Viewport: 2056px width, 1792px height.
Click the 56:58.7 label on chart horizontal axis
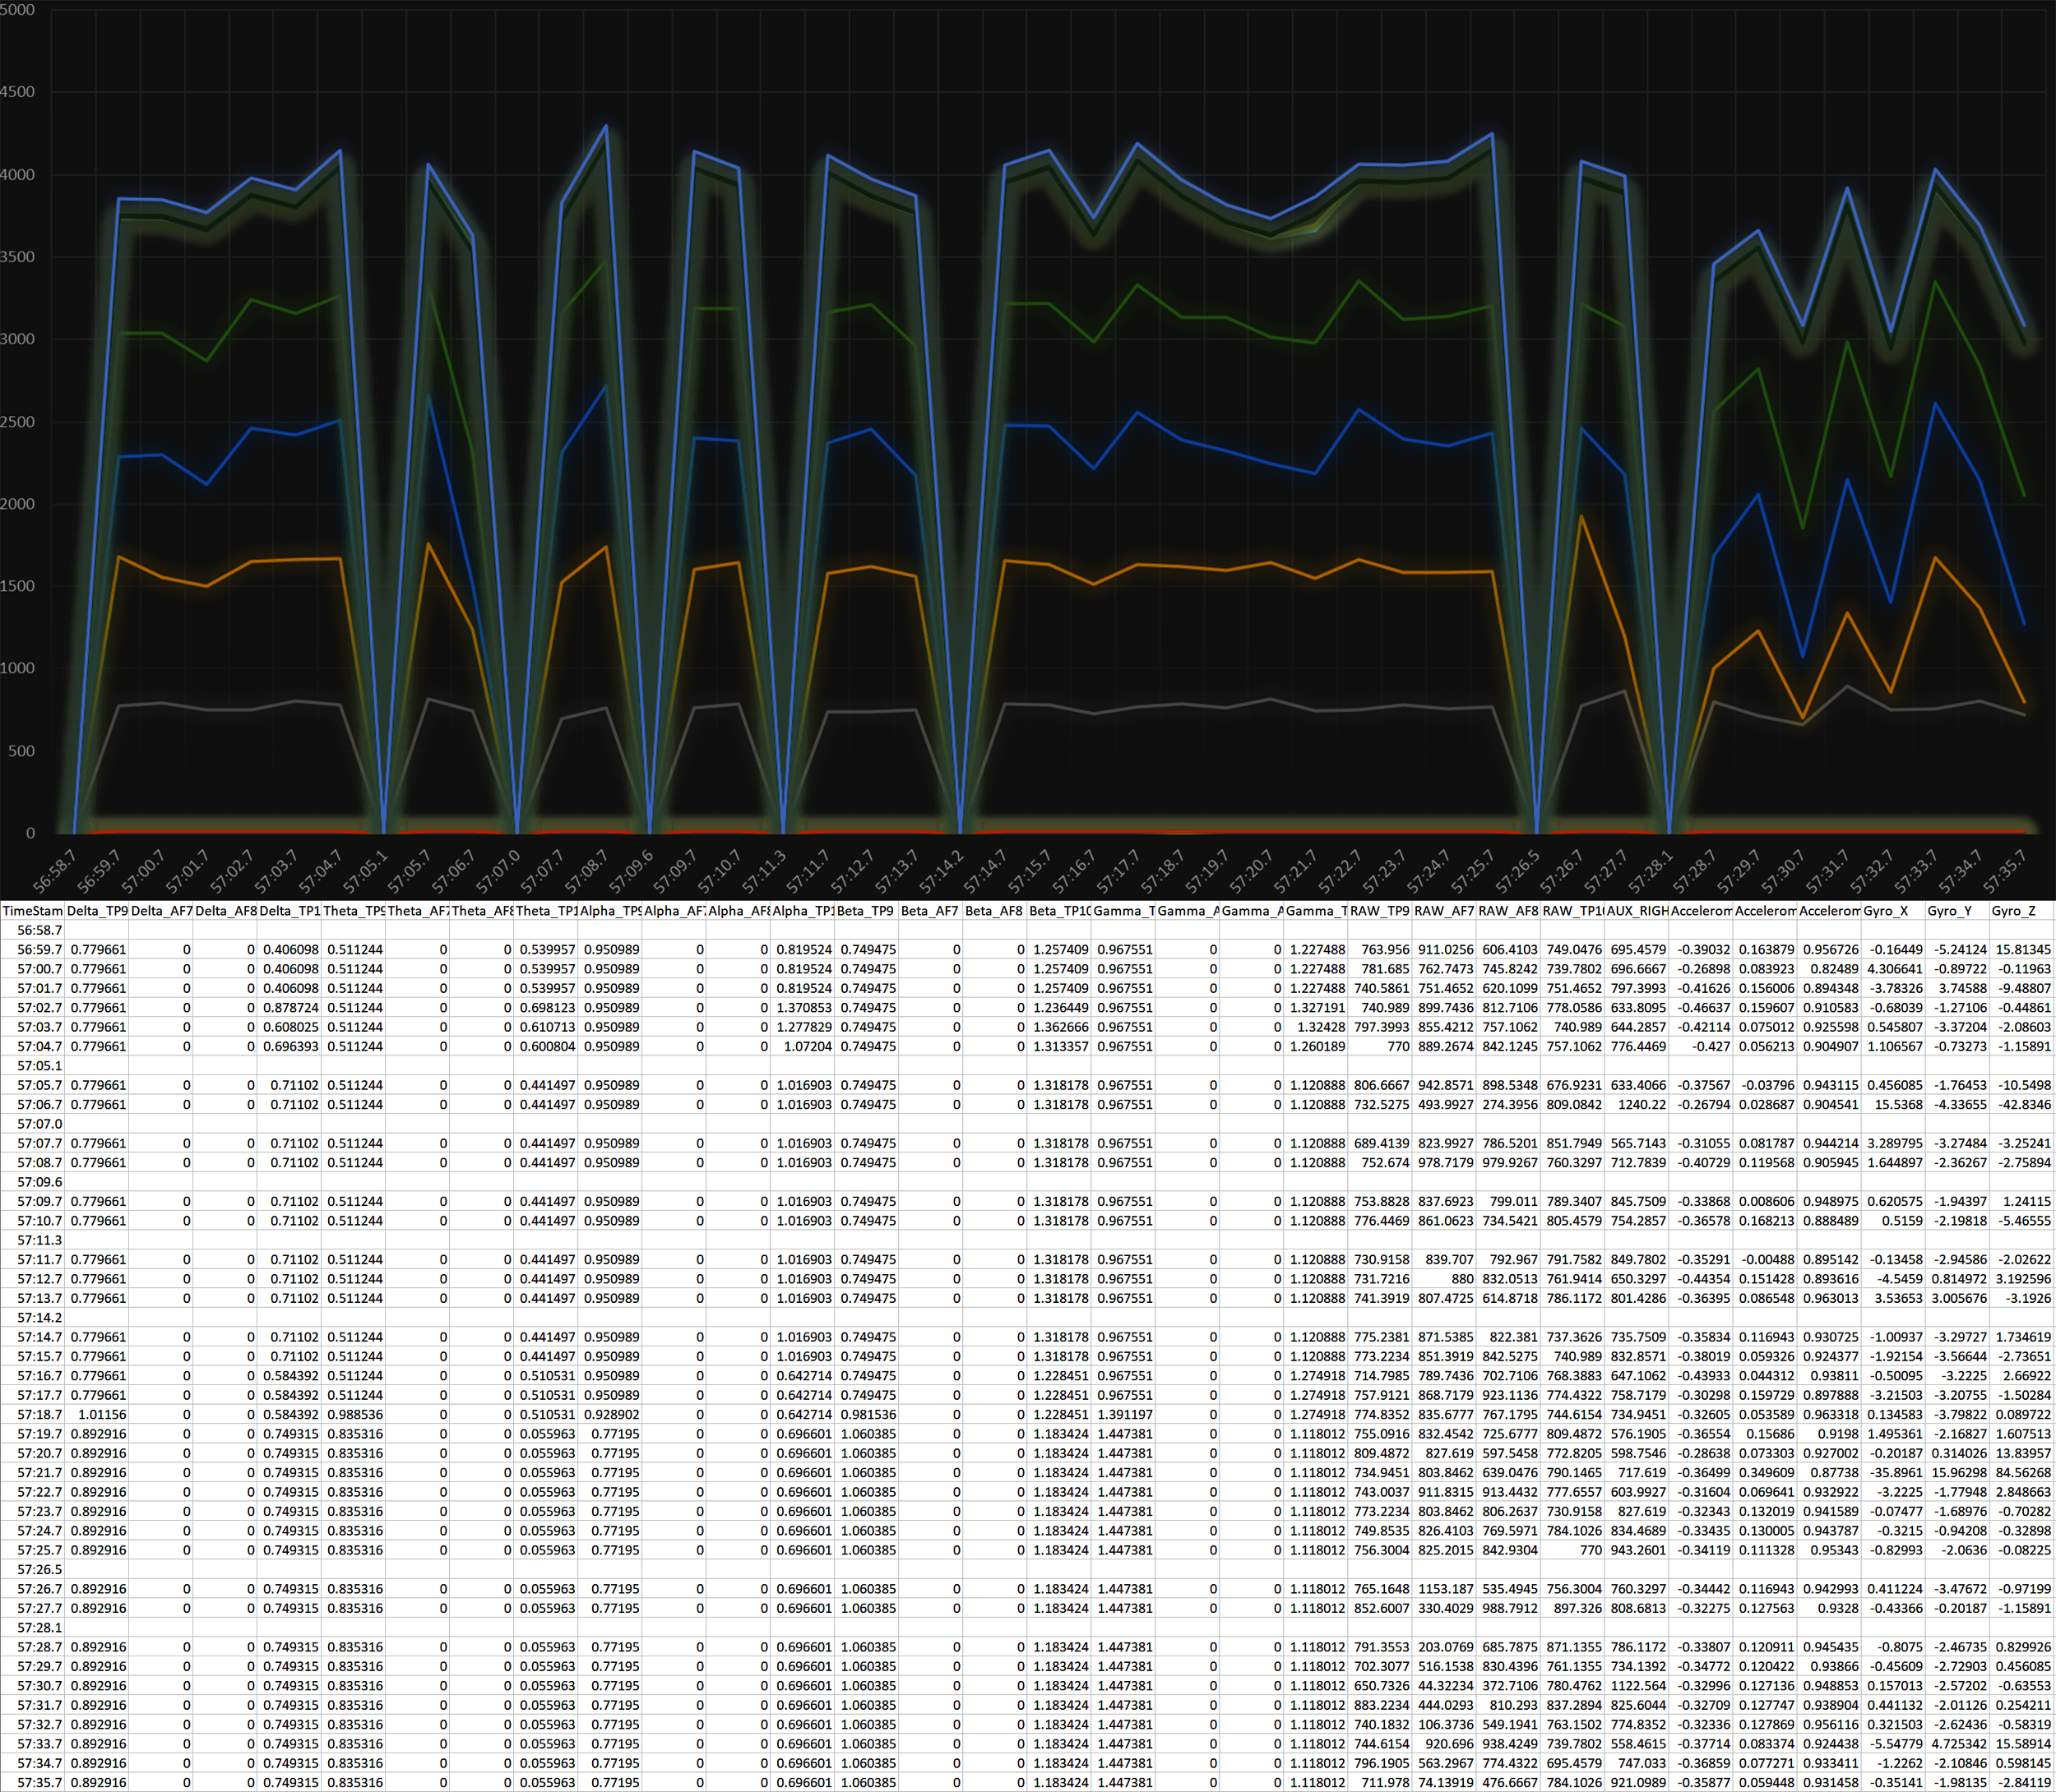pos(56,870)
